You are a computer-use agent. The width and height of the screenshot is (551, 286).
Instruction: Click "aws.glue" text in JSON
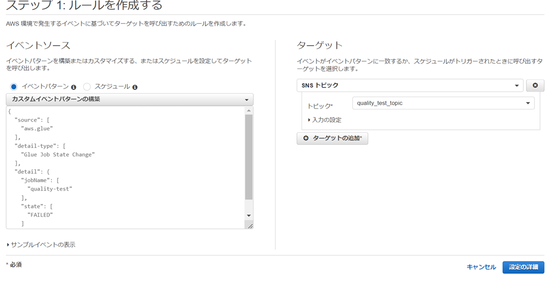tap(37, 128)
